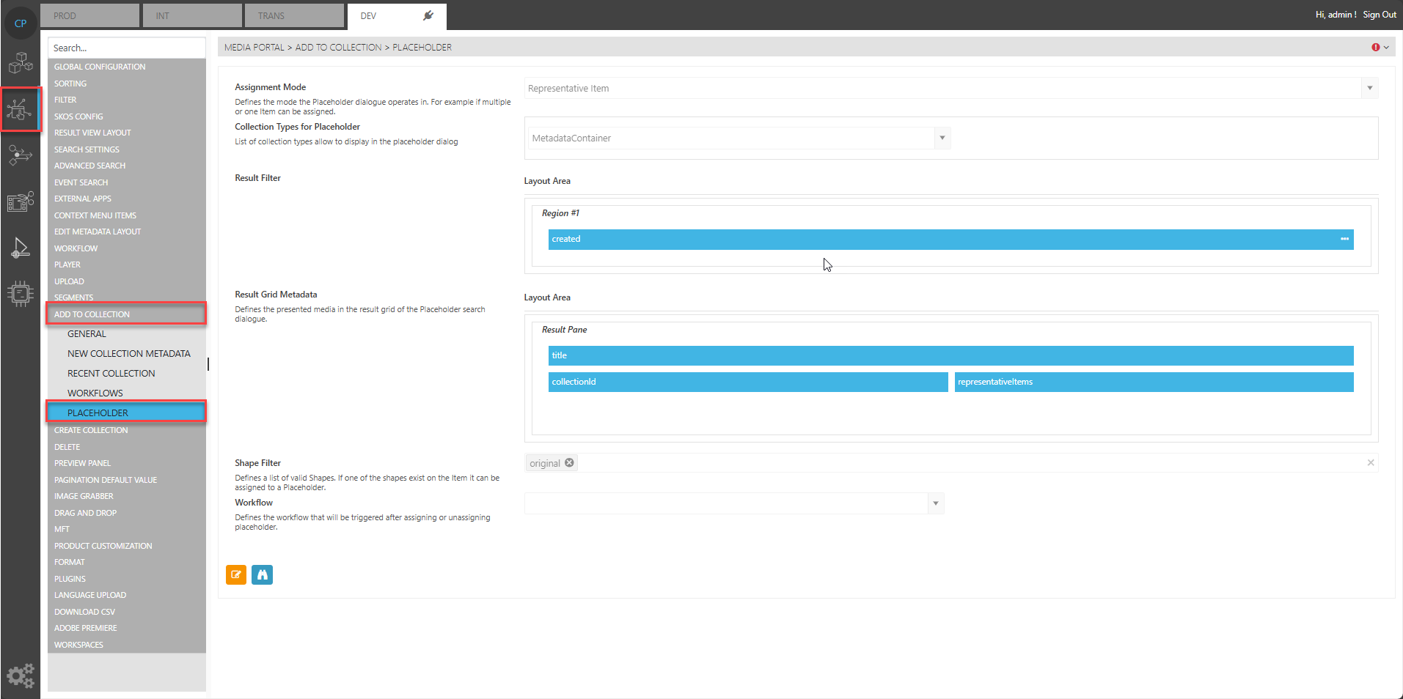Viewport: 1403px width, 699px height.
Task: Expand the Assignment Mode dropdown
Action: coord(1369,89)
